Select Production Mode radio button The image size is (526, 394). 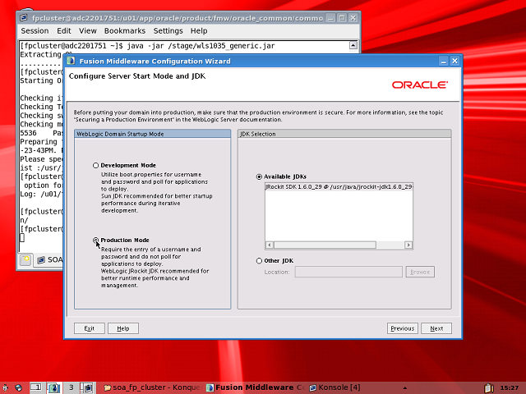[x=96, y=241]
